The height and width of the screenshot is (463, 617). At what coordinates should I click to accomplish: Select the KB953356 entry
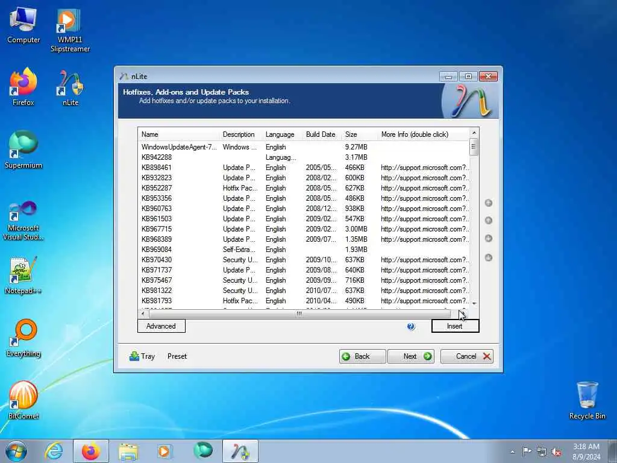[304, 198]
